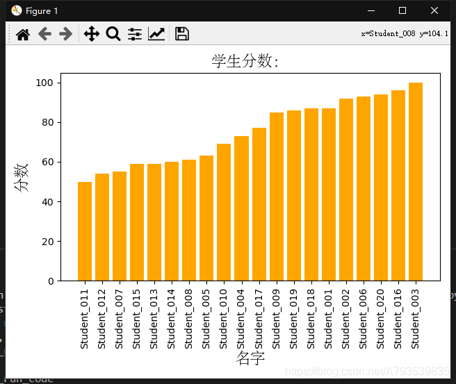This screenshot has height=384, width=456.
Task: Click the Student_017 bar
Action: click(259, 204)
